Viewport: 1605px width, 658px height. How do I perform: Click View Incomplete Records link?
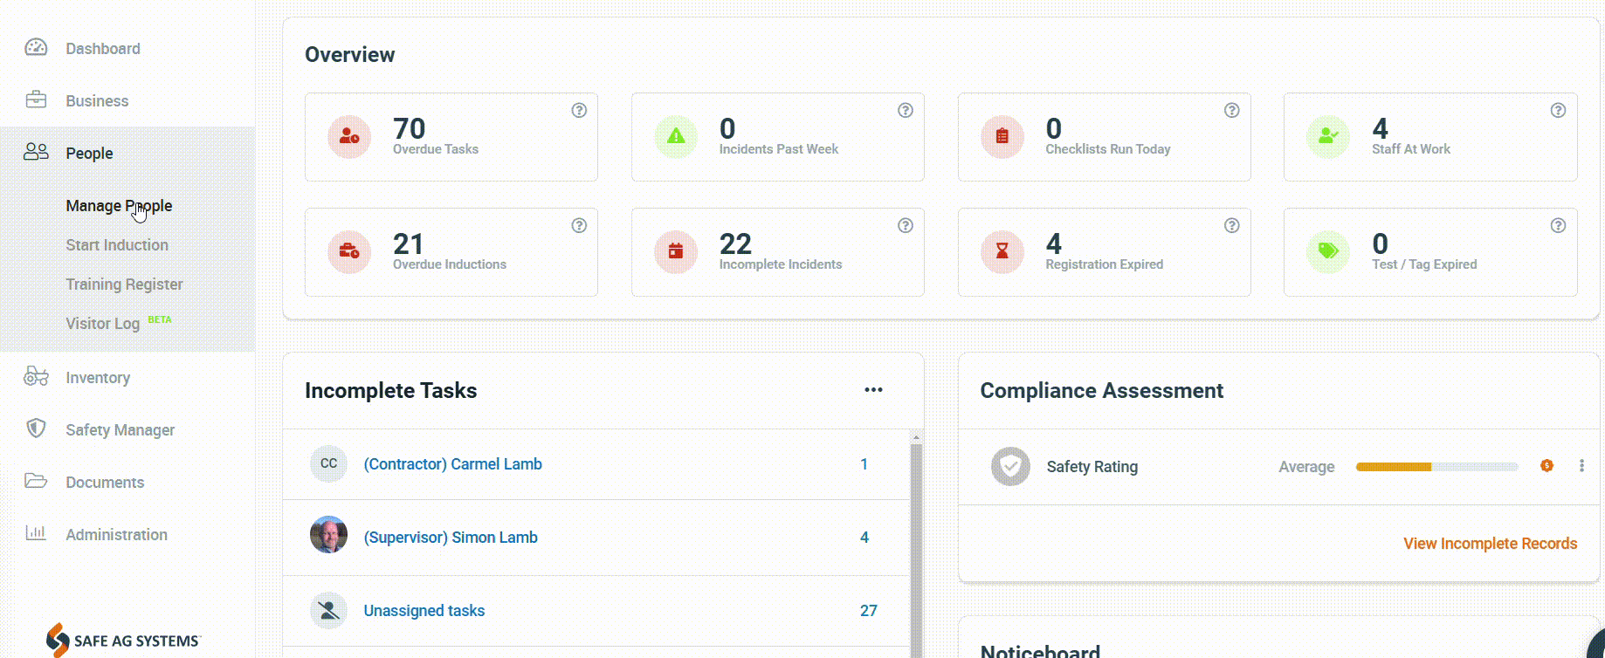[1490, 544]
